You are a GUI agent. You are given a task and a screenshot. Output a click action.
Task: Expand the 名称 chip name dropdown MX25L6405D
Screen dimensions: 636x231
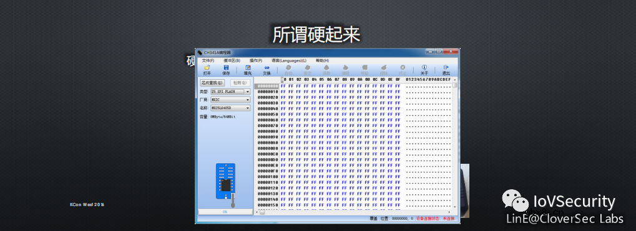pyautogui.click(x=248, y=108)
